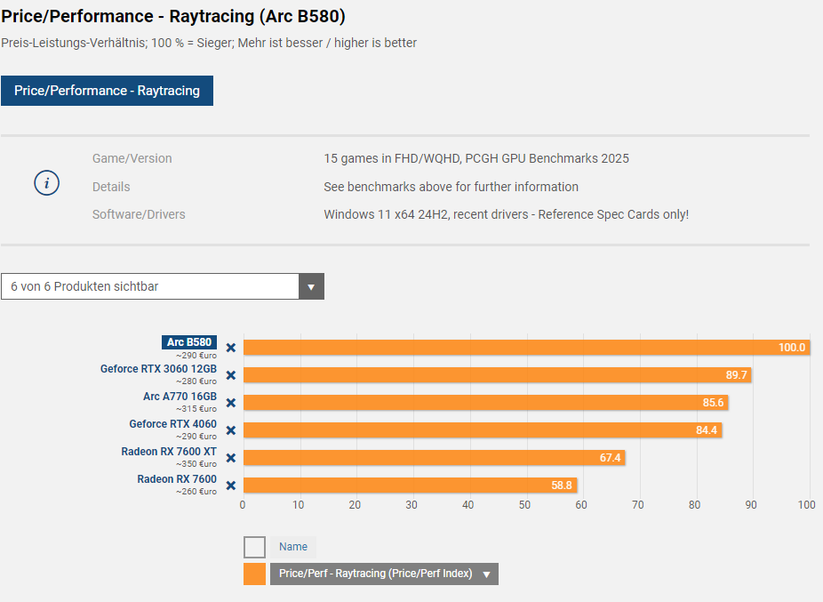The height and width of the screenshot is (602, 823).
Task: Click the ~315 €uro price under Arc A770
Action: (x=196, y=409)
